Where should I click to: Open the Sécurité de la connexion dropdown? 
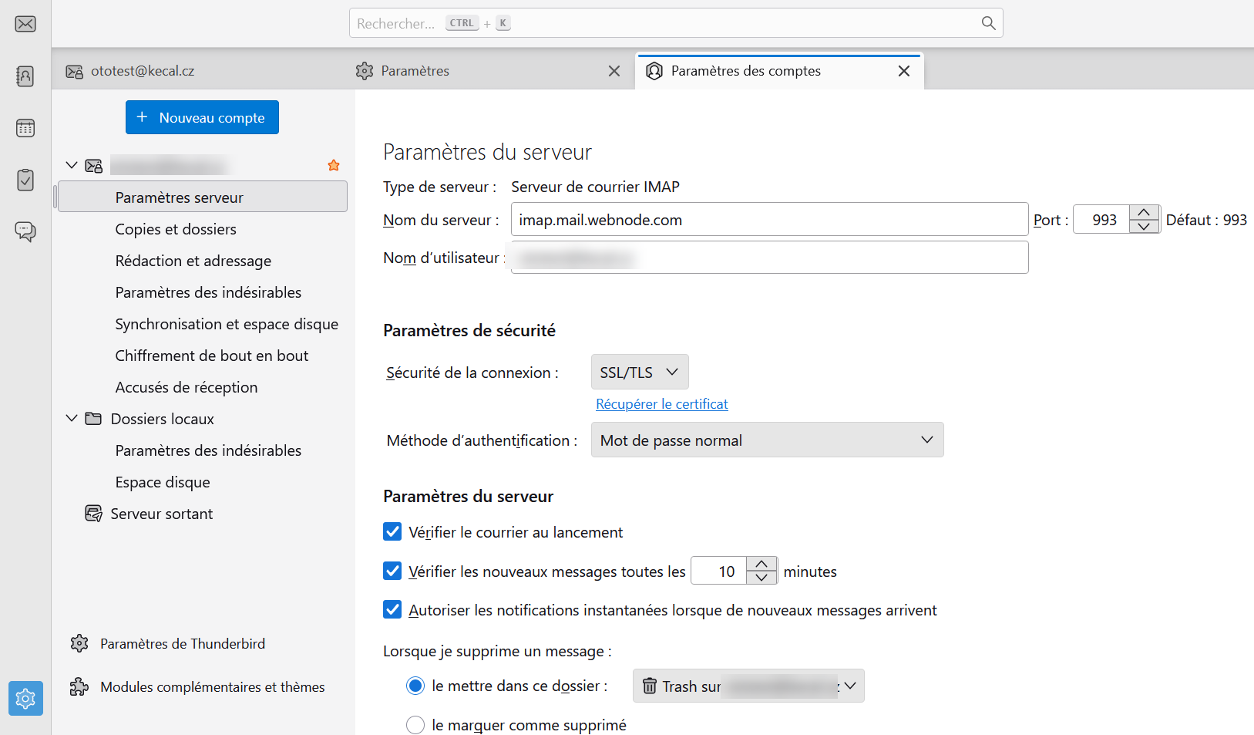640,372
